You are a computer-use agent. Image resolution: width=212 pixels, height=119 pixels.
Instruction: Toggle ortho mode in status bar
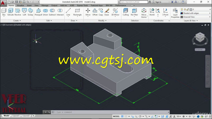(136, 116)
